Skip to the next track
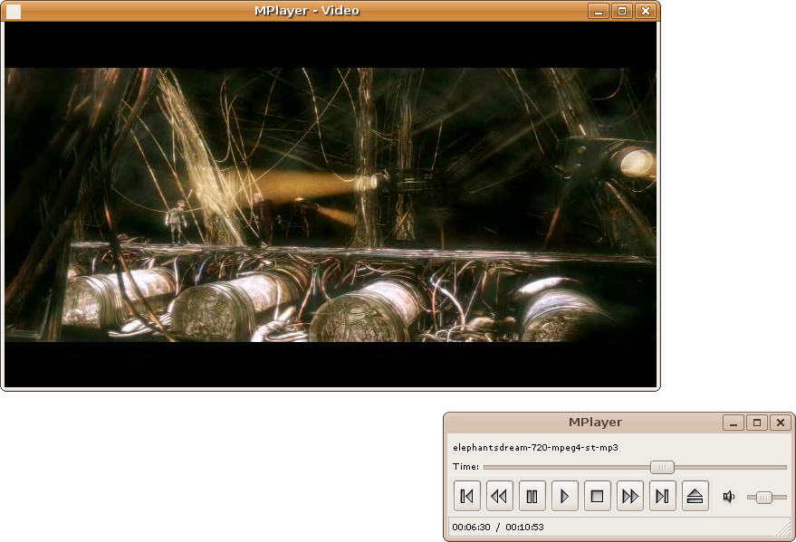Screen dimensions: 796x542 tap(663, 496)
